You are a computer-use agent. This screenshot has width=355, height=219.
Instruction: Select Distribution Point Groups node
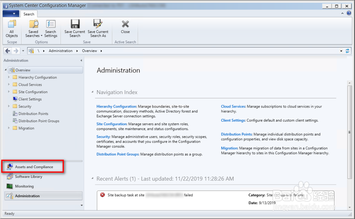36,121
